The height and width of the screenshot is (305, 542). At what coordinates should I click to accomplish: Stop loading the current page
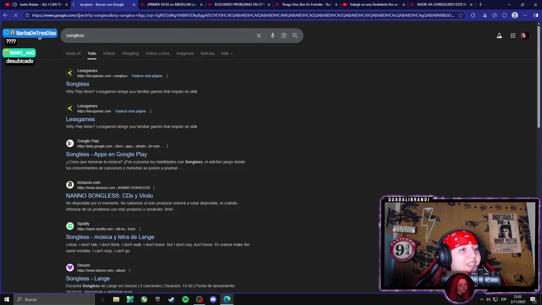[x=16, y=15]
